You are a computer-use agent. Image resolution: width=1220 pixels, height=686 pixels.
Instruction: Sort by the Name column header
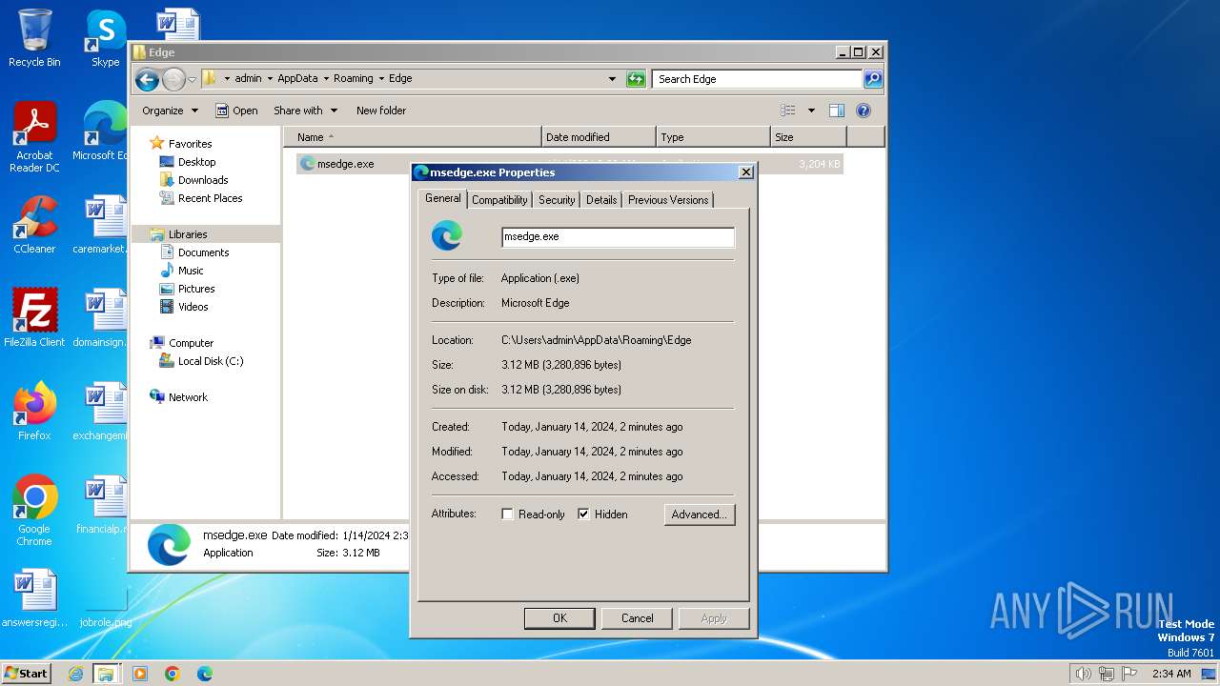click(413, 137)
